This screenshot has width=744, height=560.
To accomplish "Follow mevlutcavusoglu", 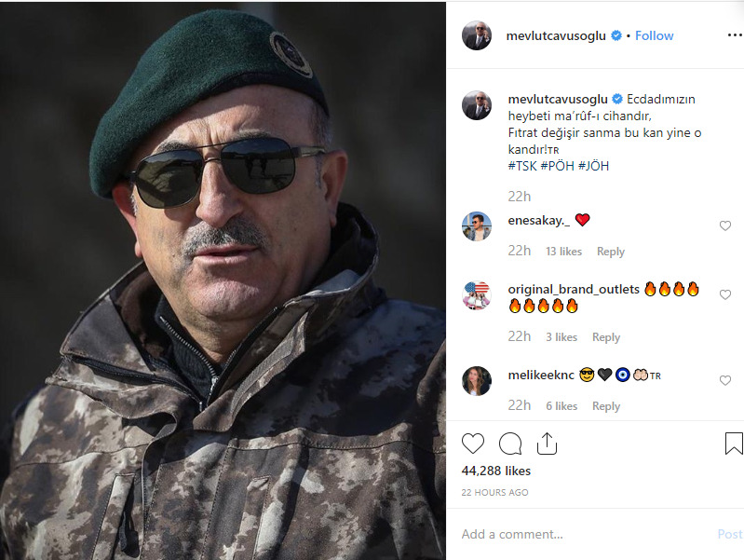I will pos(655,35).
